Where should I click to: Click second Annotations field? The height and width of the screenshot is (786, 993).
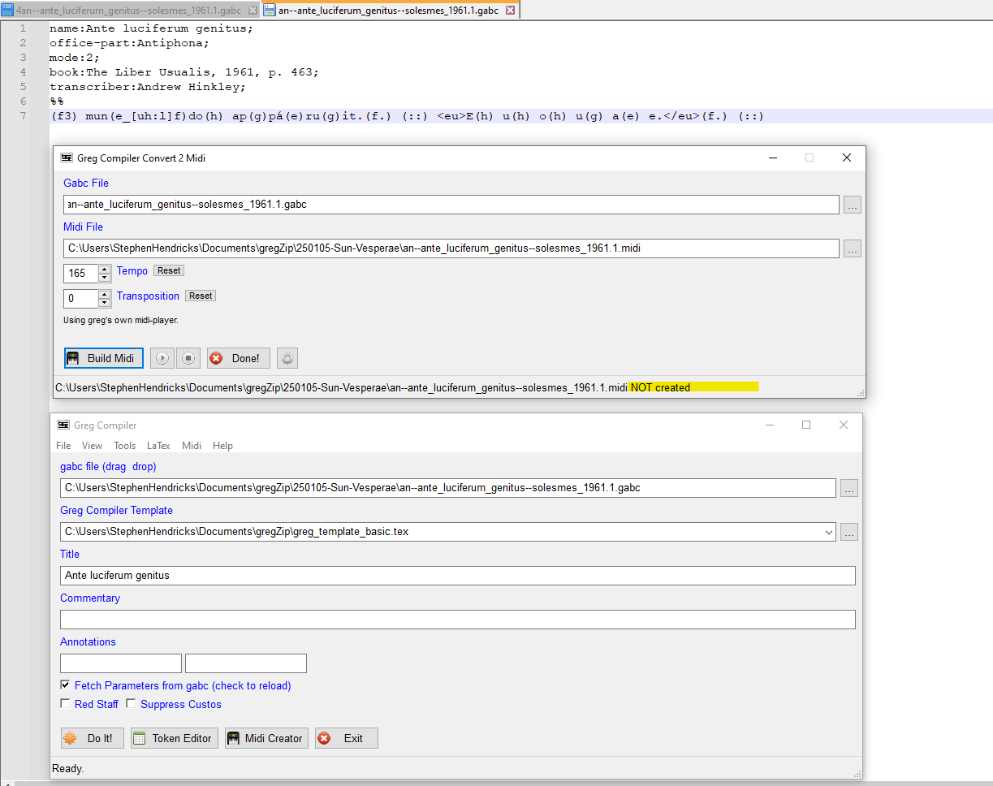[x=246, y=663]
